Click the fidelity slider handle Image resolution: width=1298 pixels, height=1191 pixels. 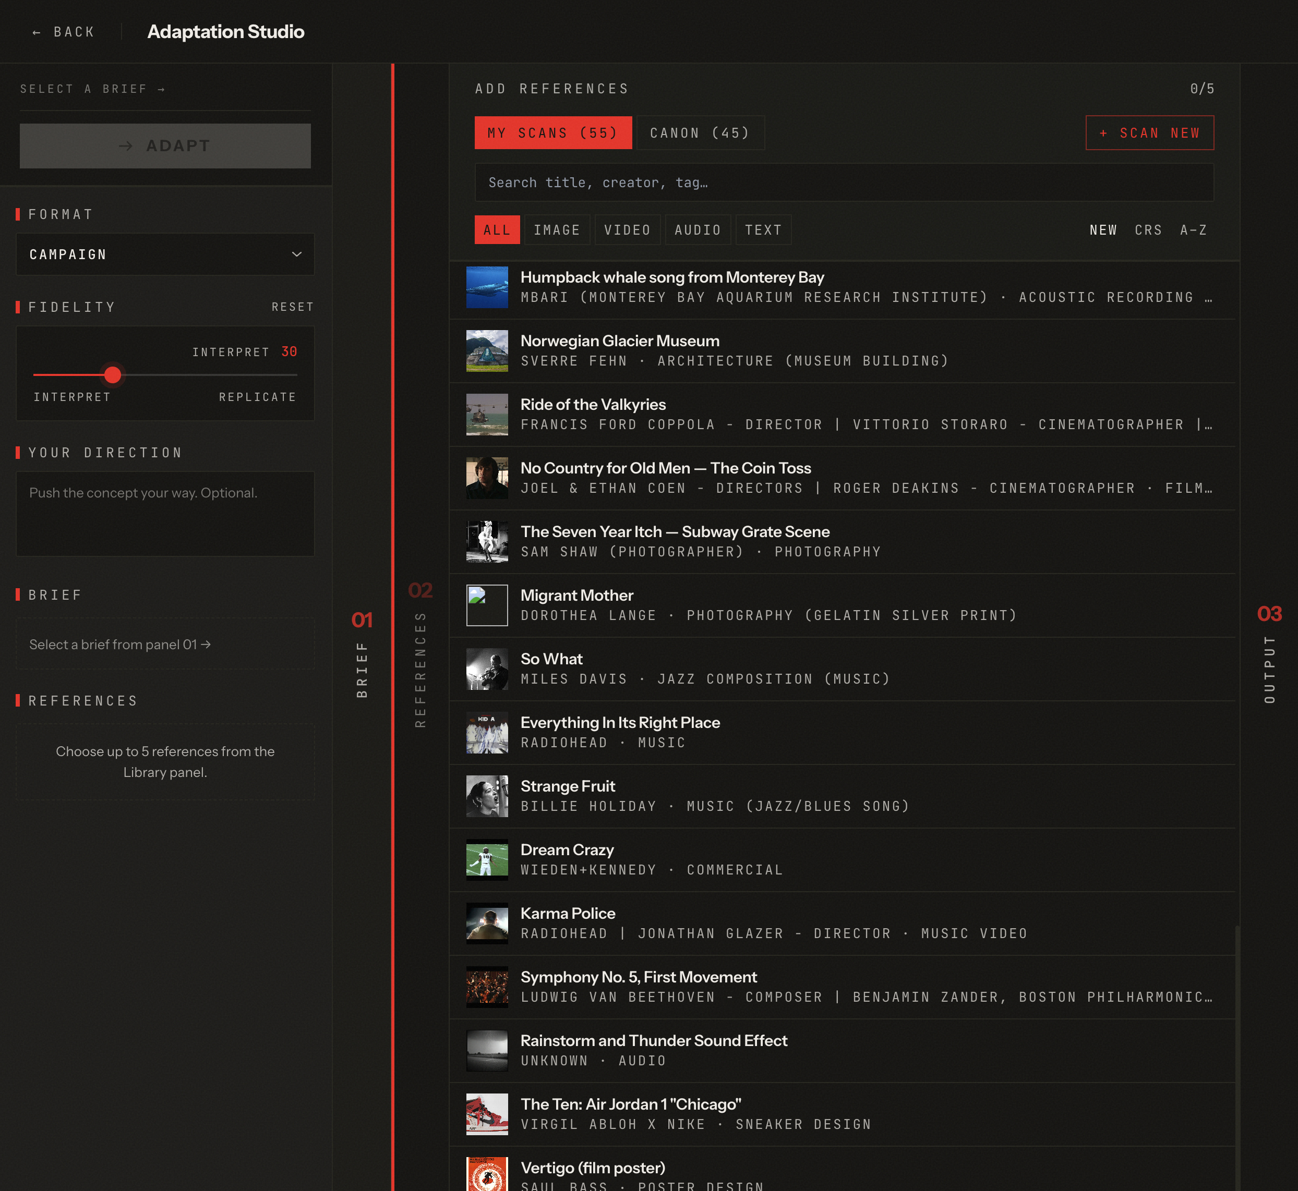113,374
